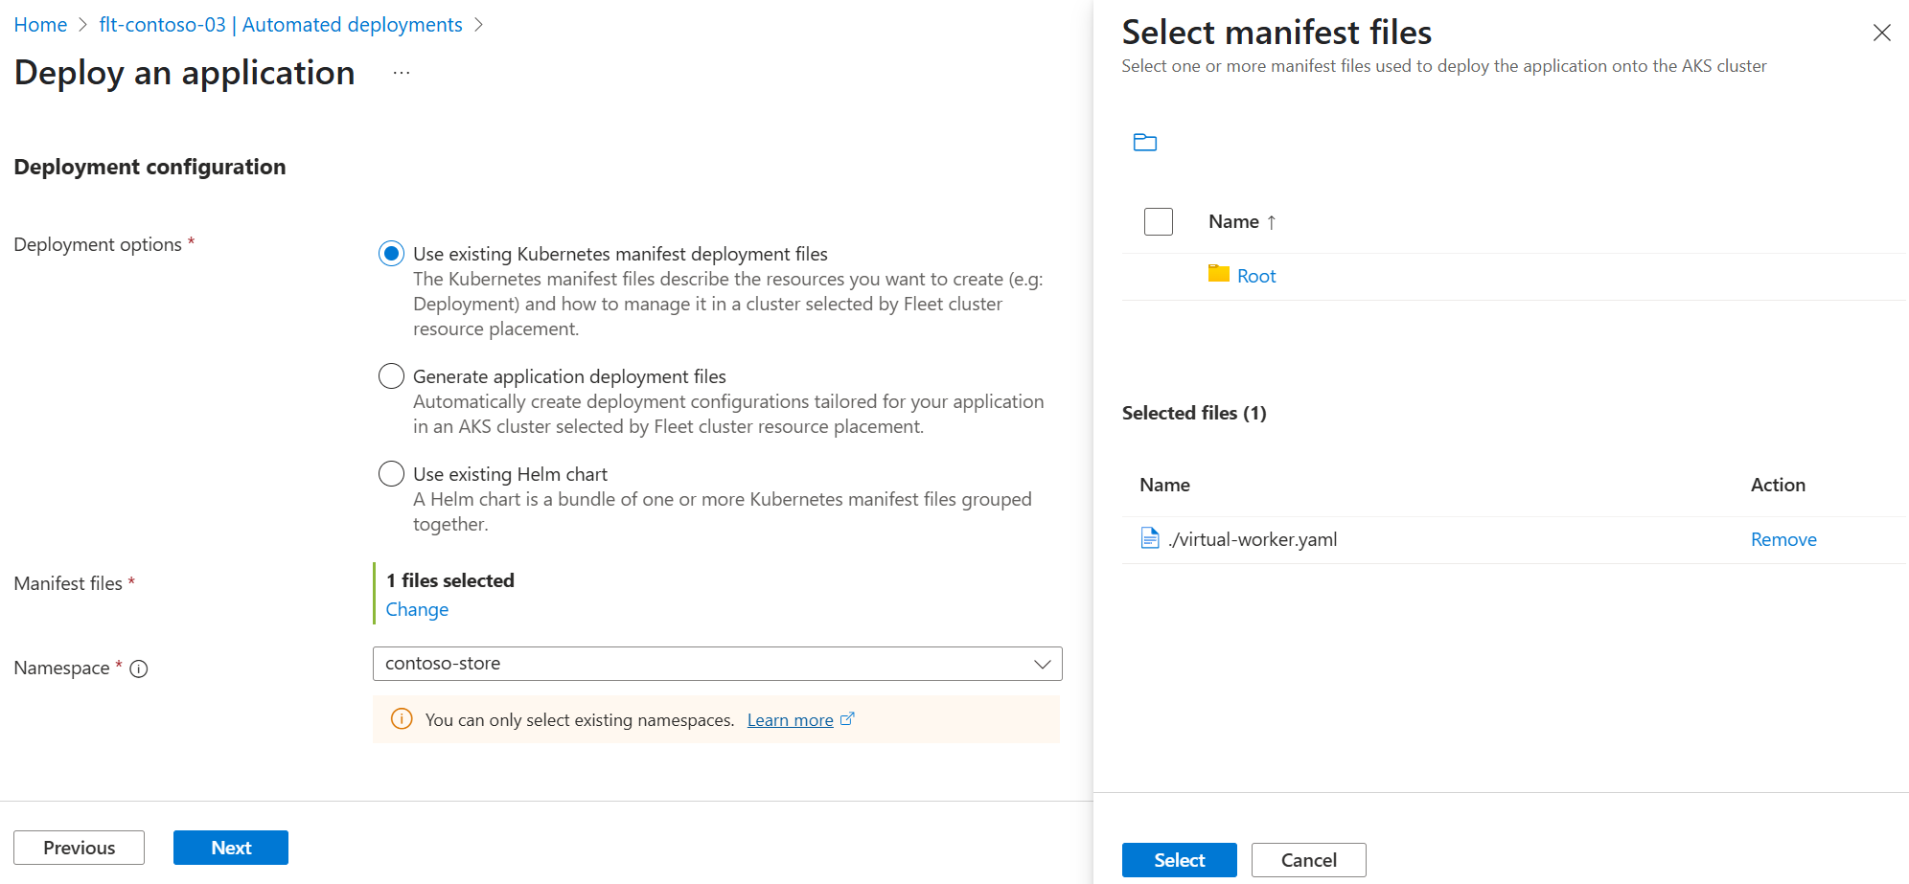The image size is (1909, 884).
Task: Open the Root folder
Action: pyautogui.click(x=1255, y=277)
